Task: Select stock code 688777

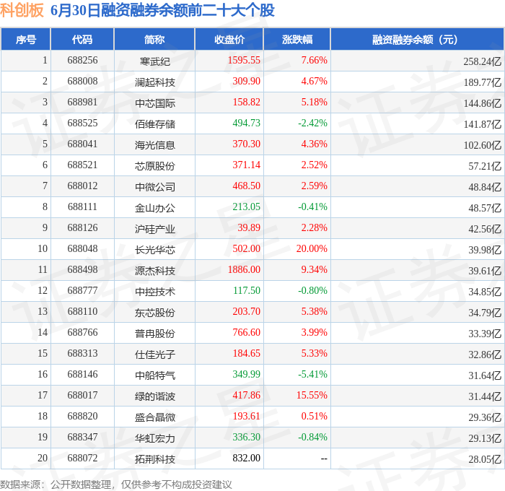Action: pyautogui.click(x=82, y=290)
